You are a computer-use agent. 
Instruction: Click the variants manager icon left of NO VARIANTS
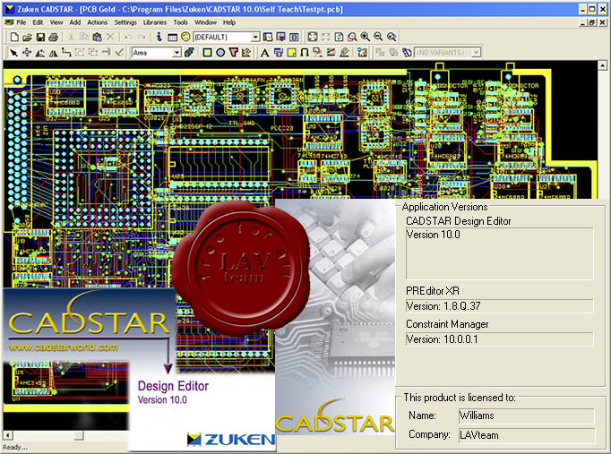tap(407, 52)
